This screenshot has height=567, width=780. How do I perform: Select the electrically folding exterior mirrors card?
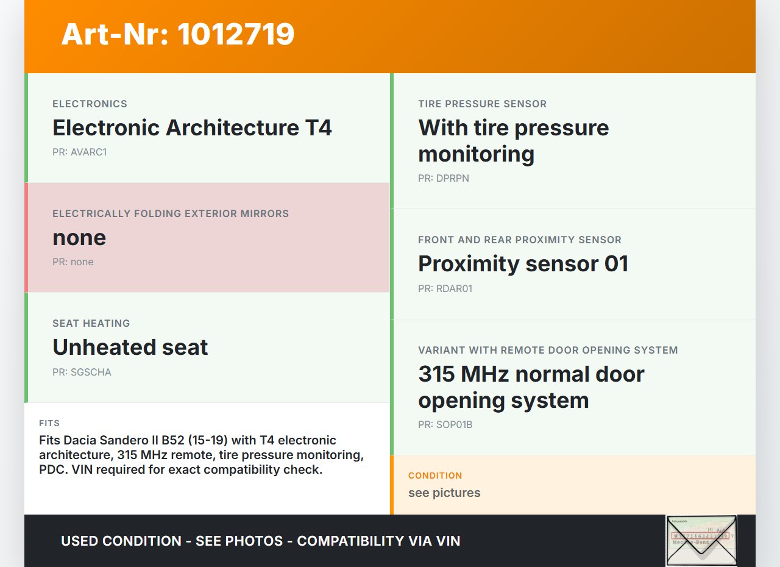coord(207,238)
